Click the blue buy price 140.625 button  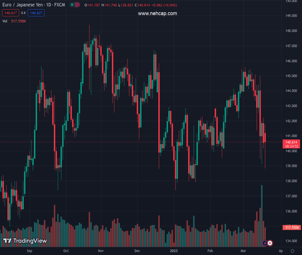pos(36,13)
